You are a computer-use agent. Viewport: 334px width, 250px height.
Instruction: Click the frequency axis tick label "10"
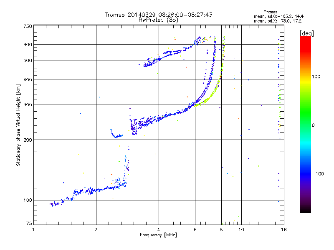[x=241, y=230]
